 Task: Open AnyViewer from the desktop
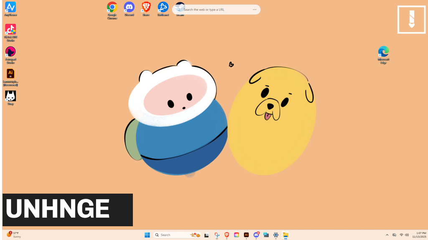point(10,7)
